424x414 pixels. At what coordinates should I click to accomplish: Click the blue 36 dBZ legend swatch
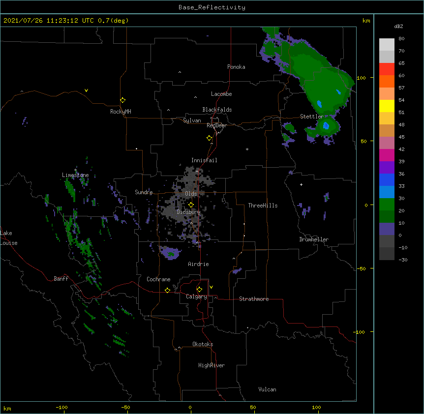coord(387,179)
